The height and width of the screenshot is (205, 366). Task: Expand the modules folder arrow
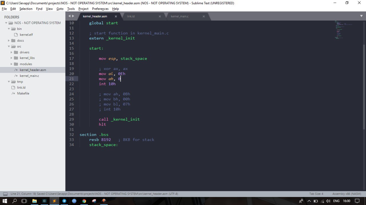tap(11, 64)
